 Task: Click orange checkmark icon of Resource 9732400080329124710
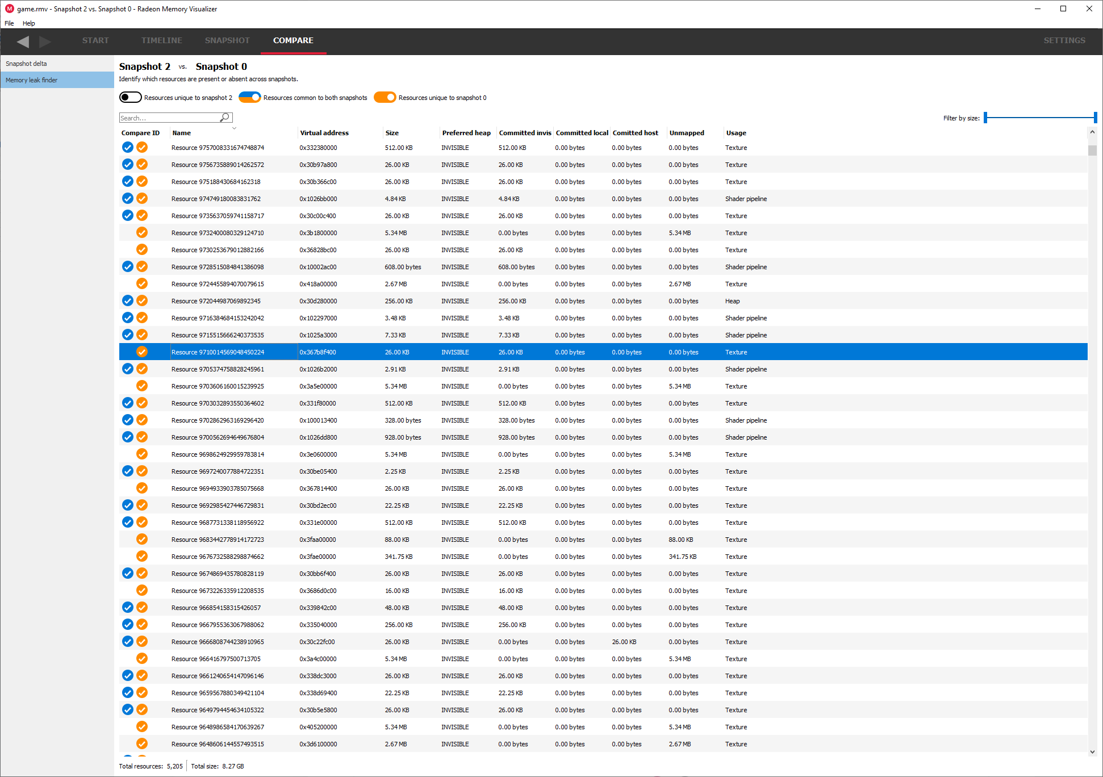142,233
